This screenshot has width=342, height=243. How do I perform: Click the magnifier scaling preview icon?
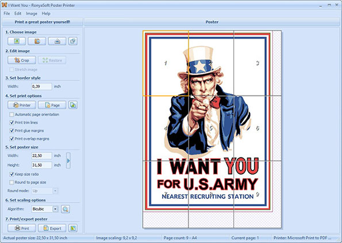click(65, 209)
